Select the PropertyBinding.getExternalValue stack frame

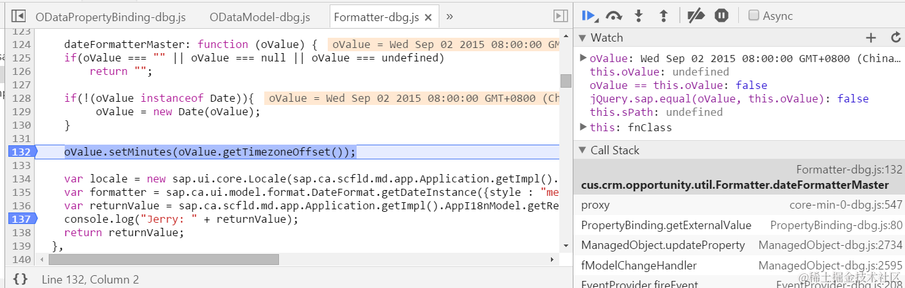[739, 225]
